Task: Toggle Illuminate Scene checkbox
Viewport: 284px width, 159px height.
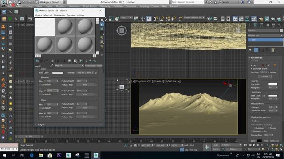Action: (252, 69)
